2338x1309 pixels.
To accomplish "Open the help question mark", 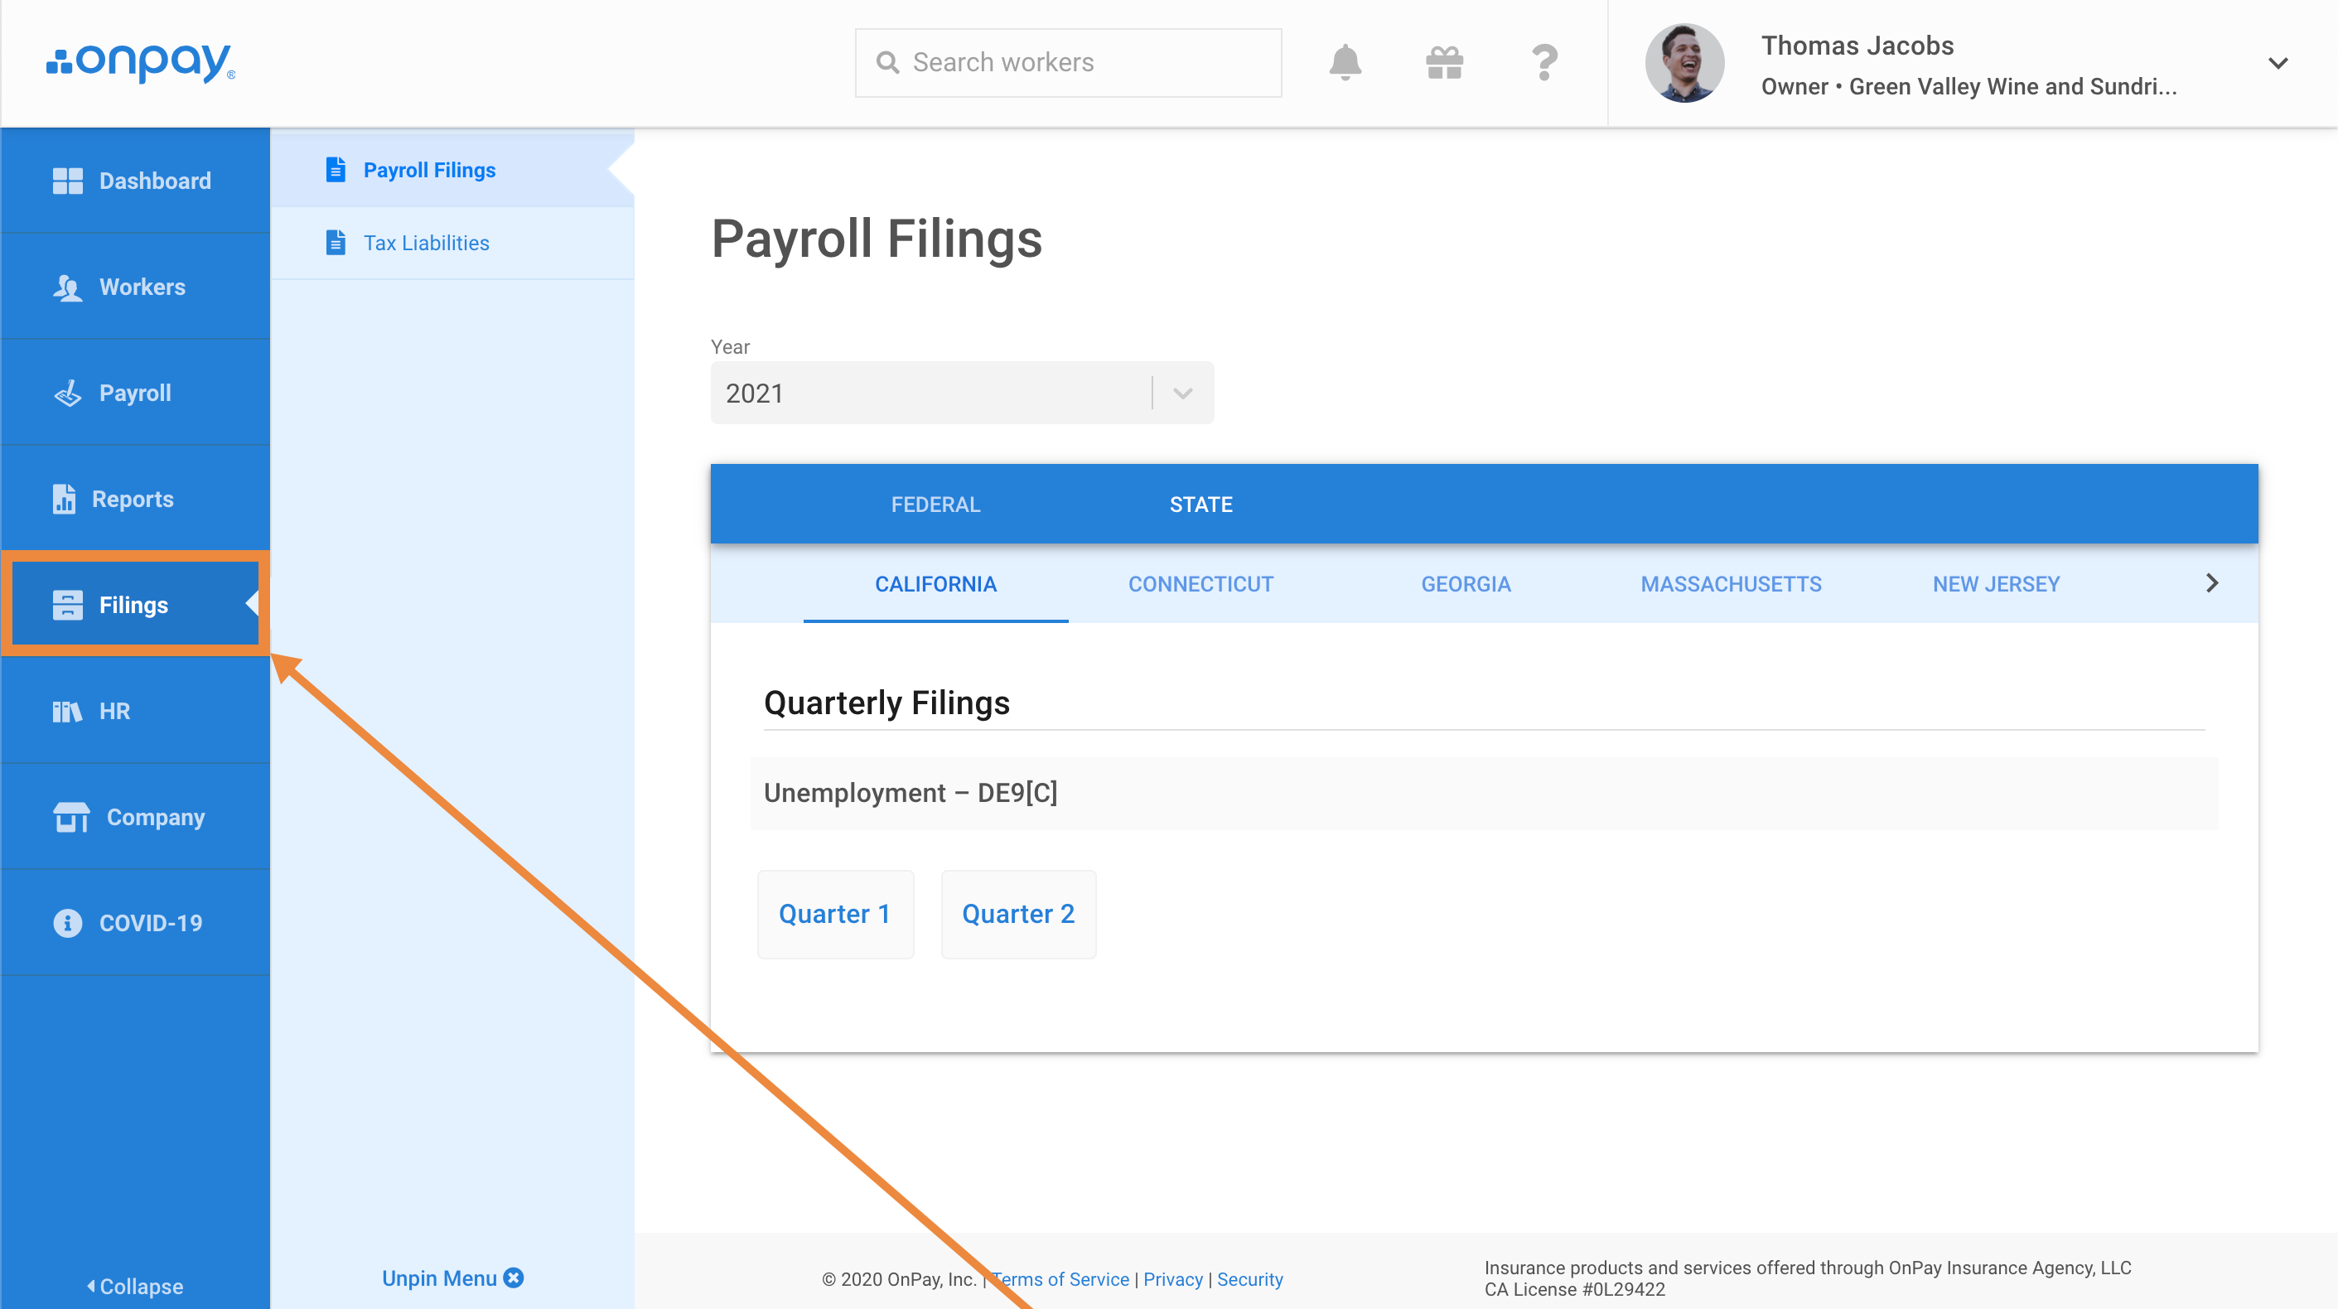I will pyautogui.click(x=1543, y=63).
